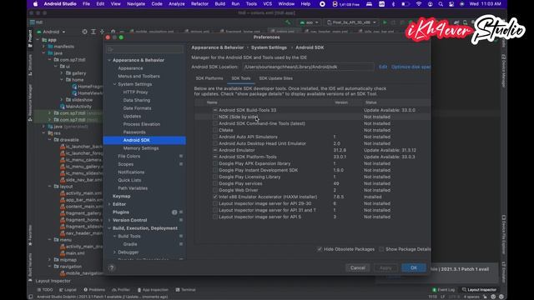Click the help question mark in Preferences
Viewport: 534px width, 300px height.
tap(111, 267)
